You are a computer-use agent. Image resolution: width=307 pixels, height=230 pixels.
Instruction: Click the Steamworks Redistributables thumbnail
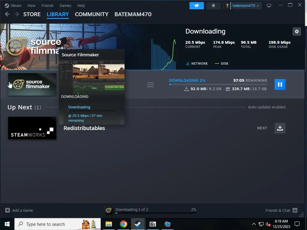point(32,128)
